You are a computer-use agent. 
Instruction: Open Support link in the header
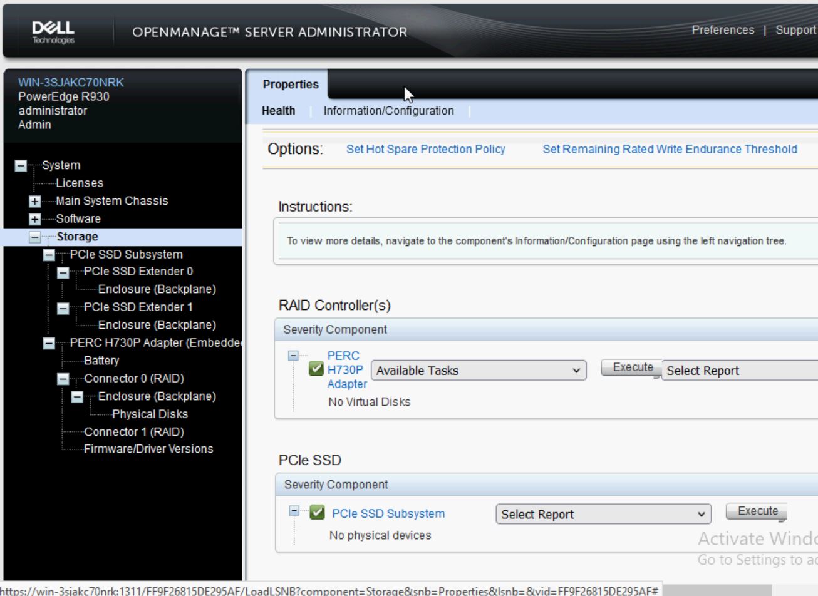pos(796,30)
